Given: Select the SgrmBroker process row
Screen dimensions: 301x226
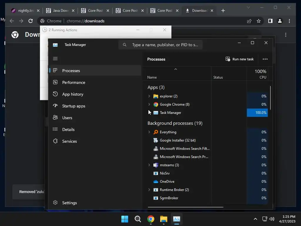Looking at the screenshot, I should coord(205,198).
